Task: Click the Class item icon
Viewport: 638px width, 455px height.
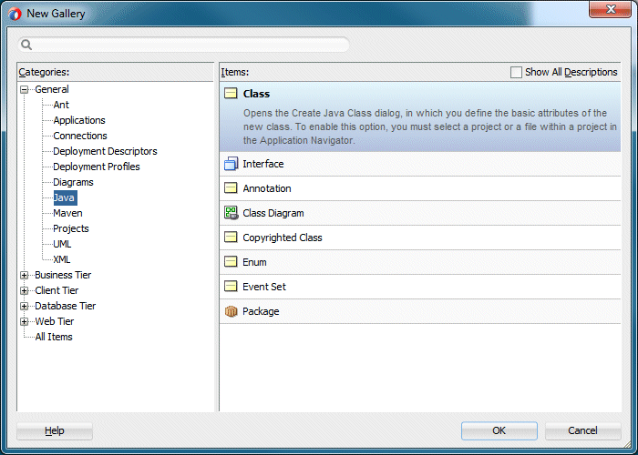Action: click(231, 94)
